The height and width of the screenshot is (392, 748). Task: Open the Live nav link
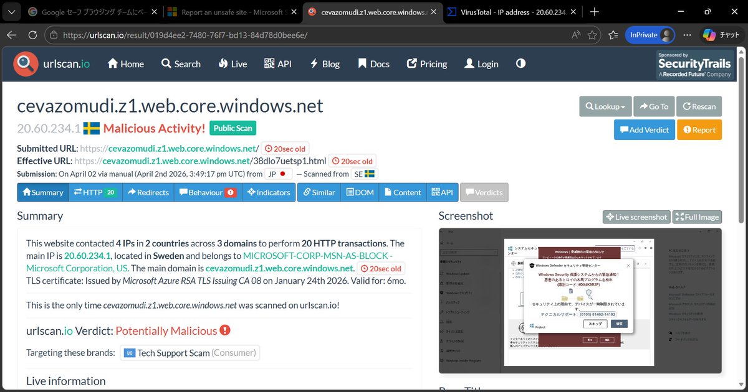[x=233, y=63]
